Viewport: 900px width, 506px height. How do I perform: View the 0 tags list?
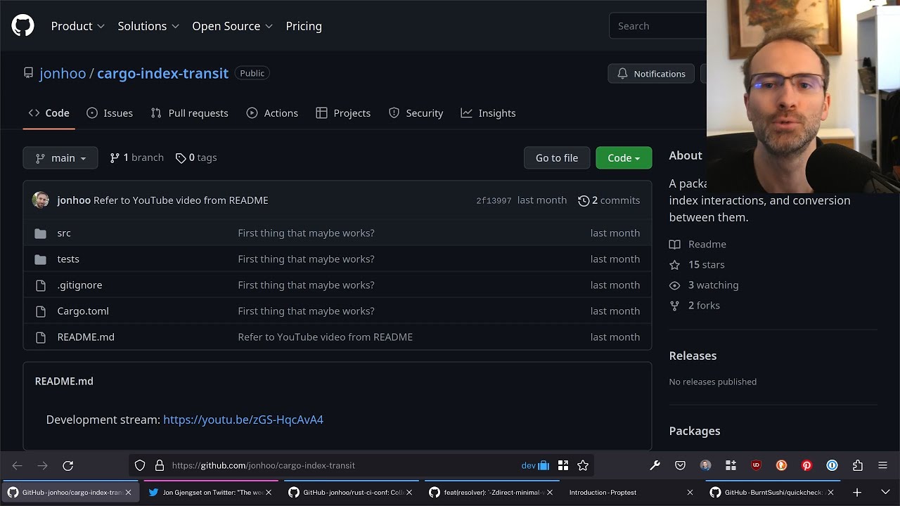click(195, 158)
